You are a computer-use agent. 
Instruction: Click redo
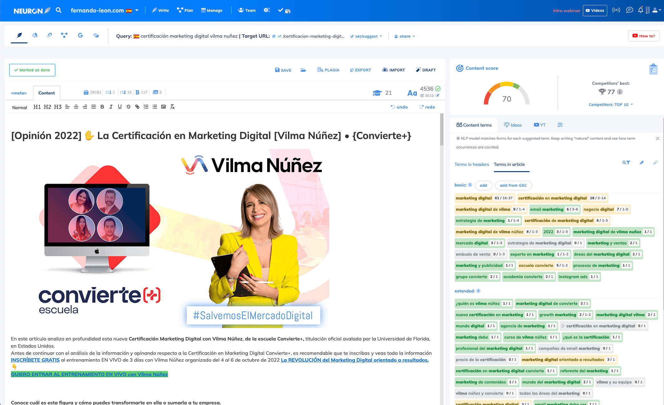coord(427,107)
